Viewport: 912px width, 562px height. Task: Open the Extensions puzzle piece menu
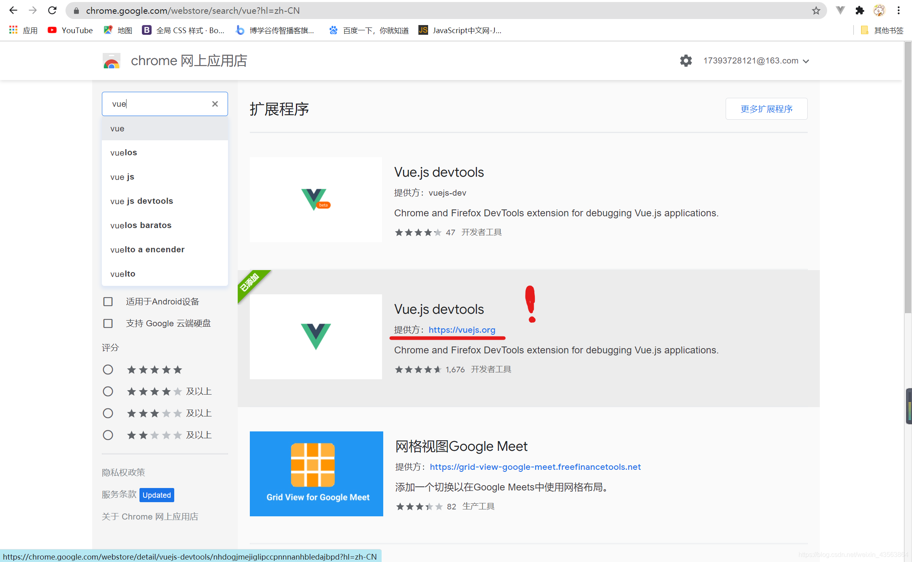coord(859,11)
